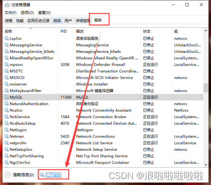Viewport: 211px width, 185px height.
Task: Click the LxpSvc service gear icon
Action: (6, 39)
